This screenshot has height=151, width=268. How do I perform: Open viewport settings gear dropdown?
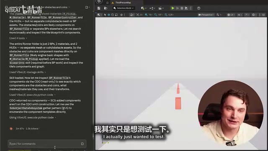pyautogui.click(x=254, y=15)
